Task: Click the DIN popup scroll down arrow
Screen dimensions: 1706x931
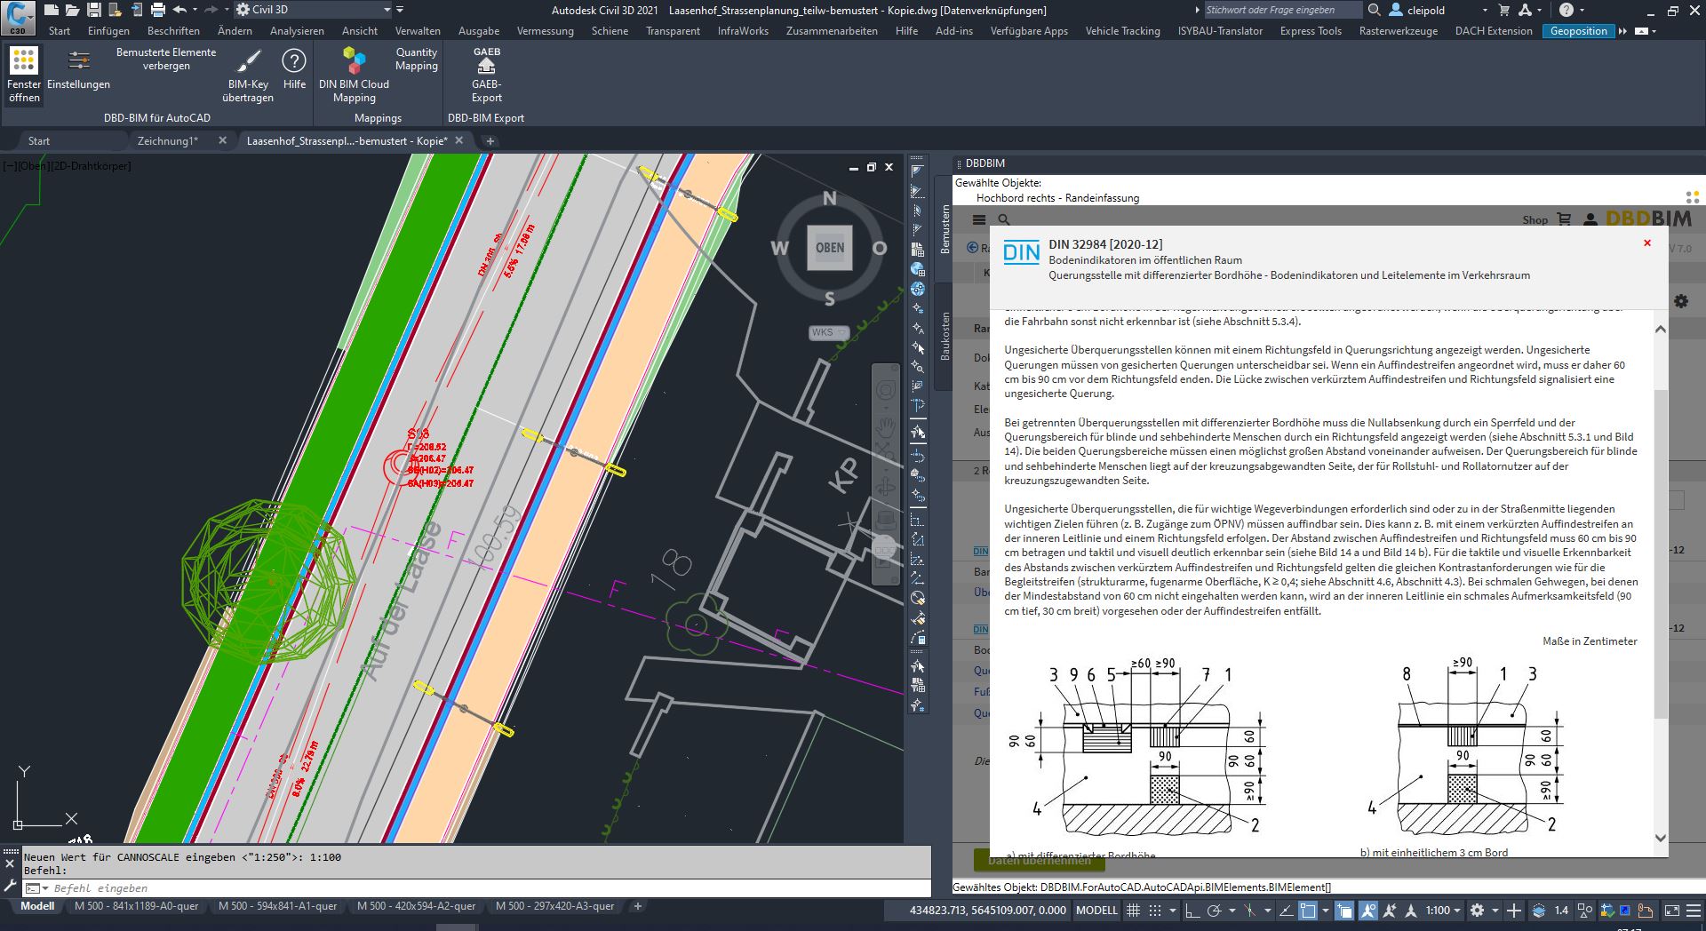Action: click(1660, 838)
